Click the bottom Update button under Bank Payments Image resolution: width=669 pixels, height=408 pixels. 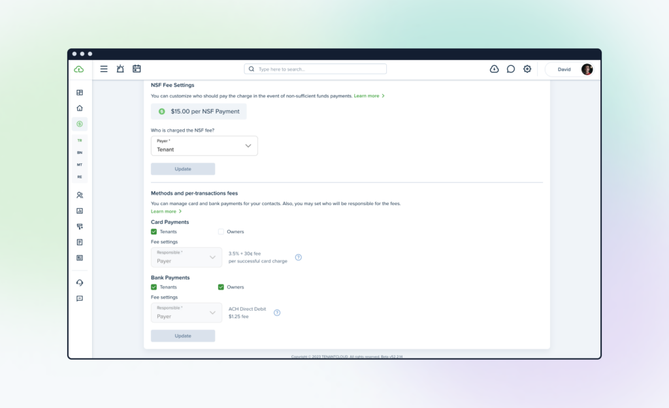183,336
